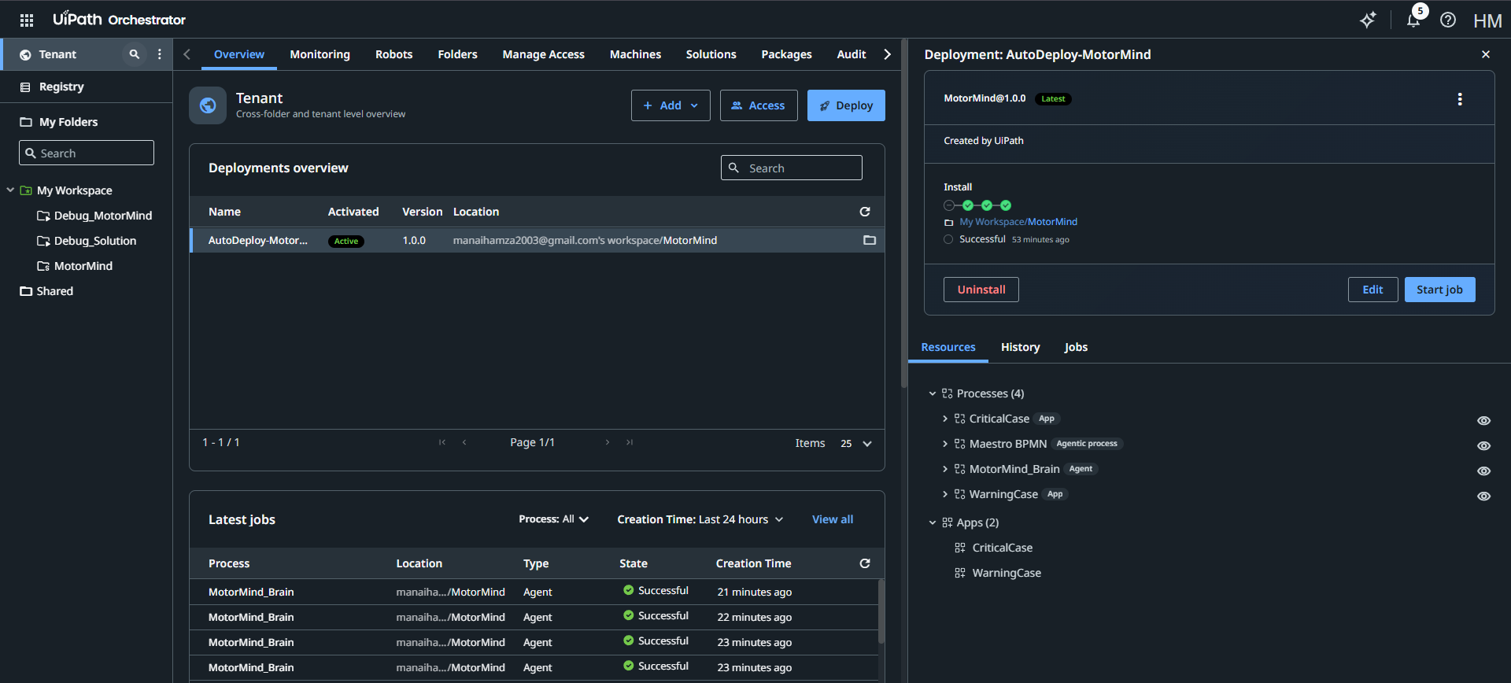
Task: Click the Deployments overview search field
Action: [792, 168]
